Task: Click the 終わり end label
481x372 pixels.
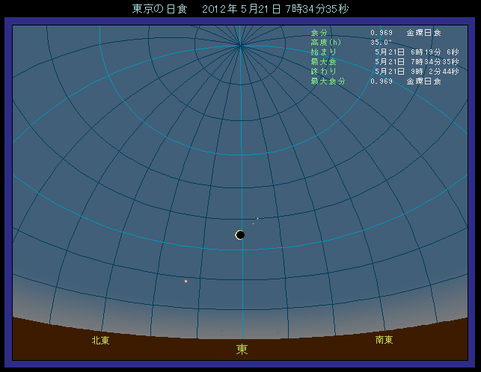Action: click(x=325, y=71)
